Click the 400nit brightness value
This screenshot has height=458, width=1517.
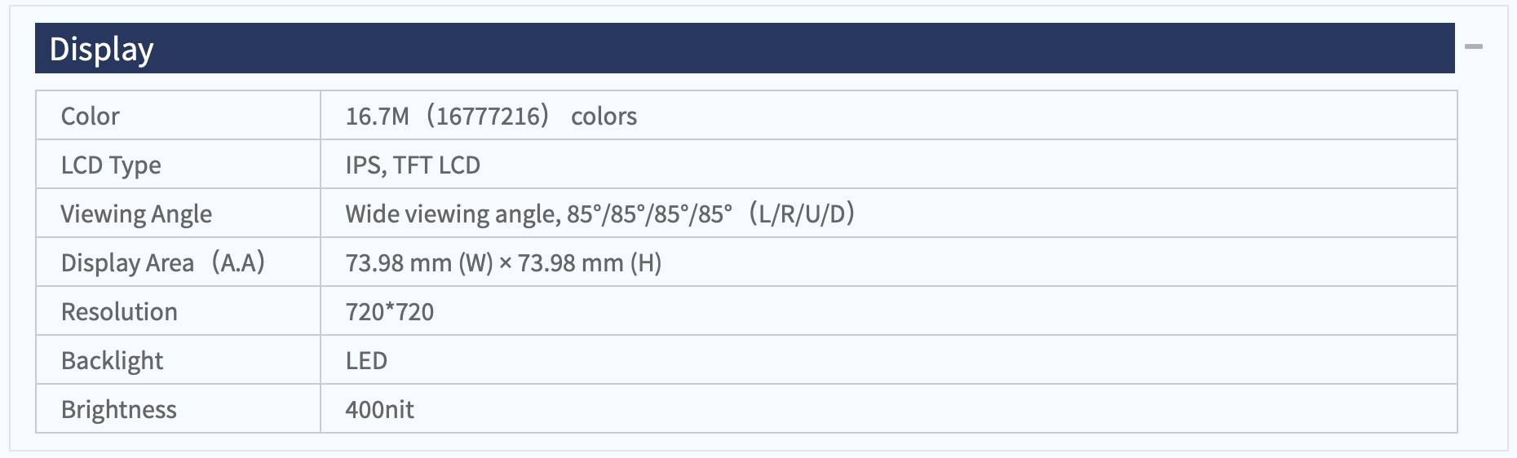point(379,409)
